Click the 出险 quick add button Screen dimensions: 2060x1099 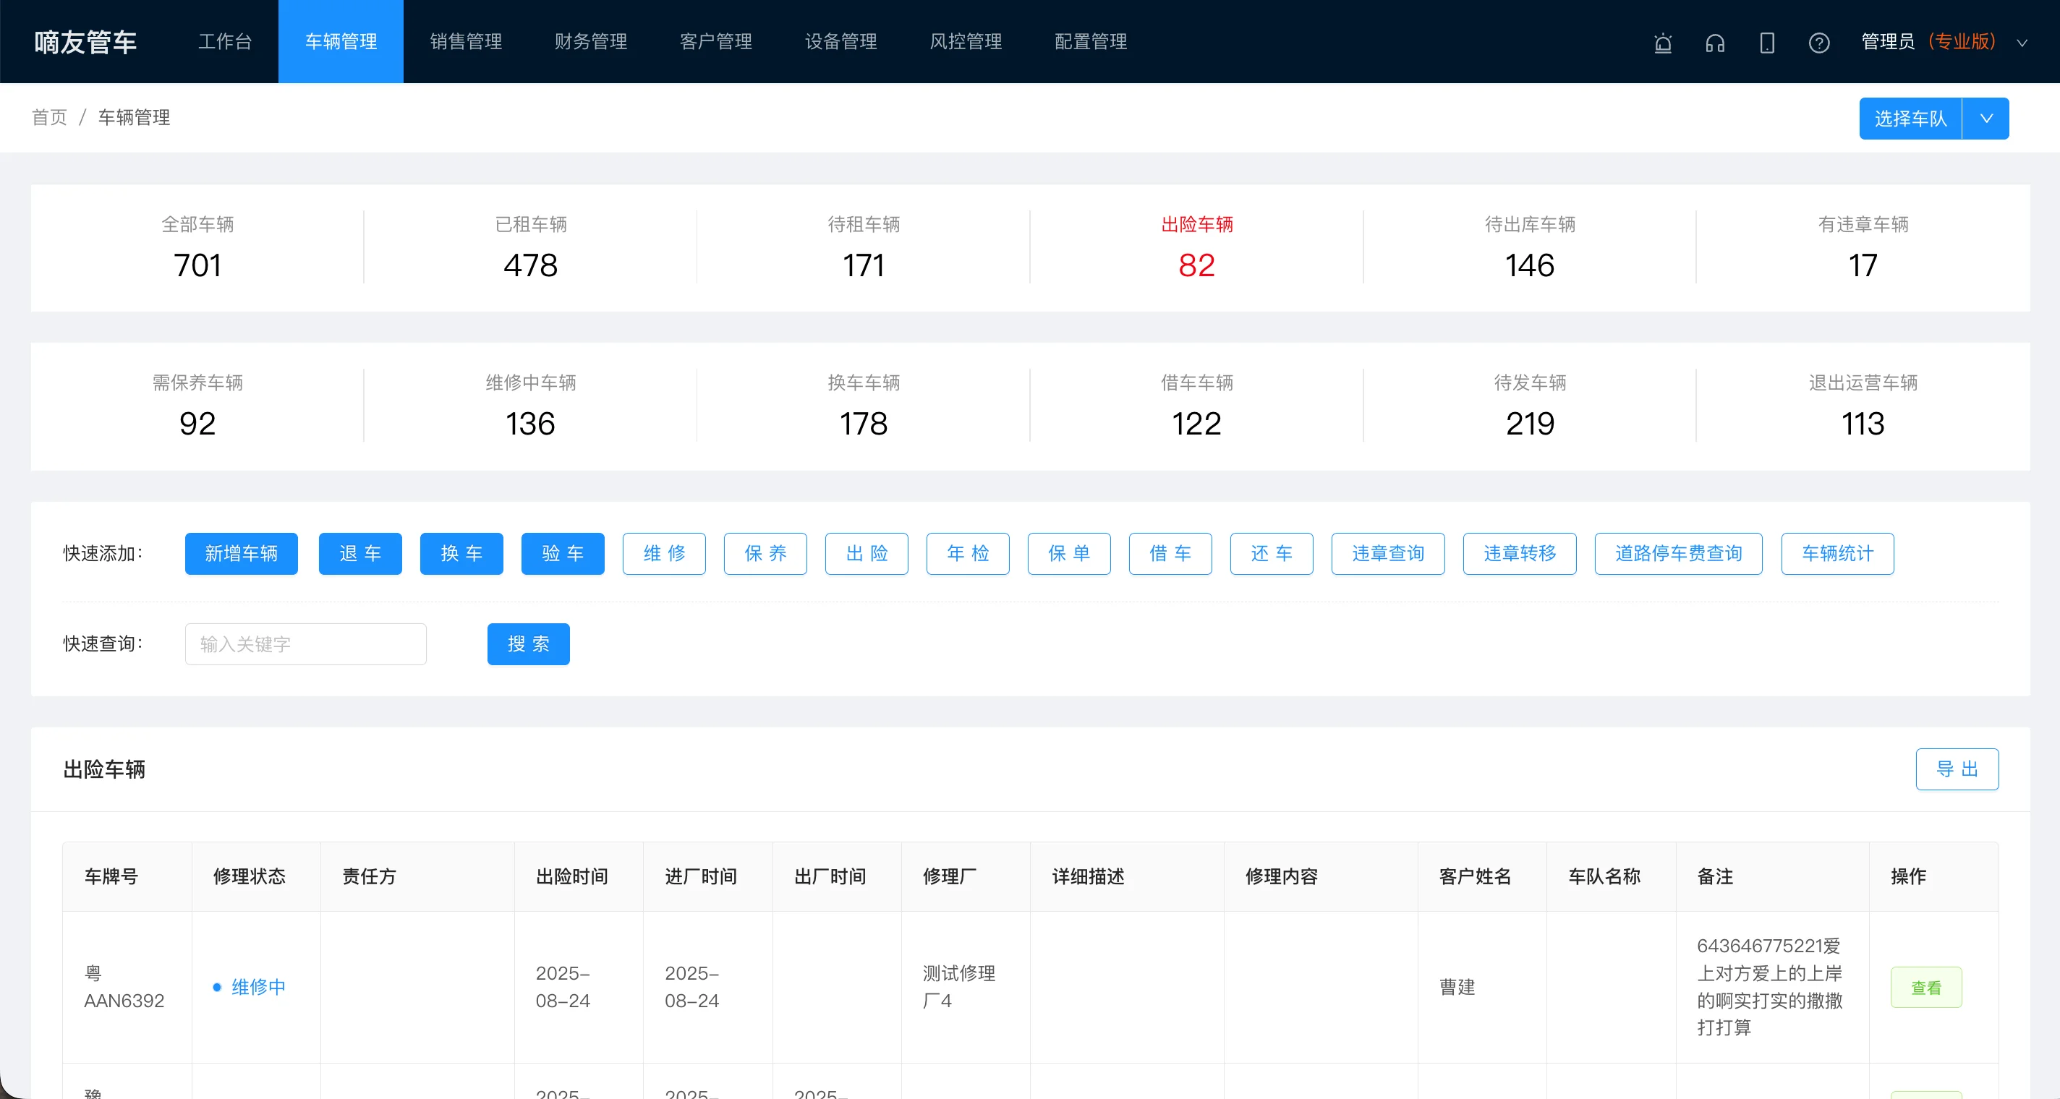pos(866,553)
